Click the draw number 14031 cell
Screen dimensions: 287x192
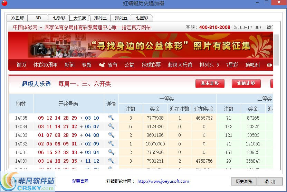(x=21, y=152)
